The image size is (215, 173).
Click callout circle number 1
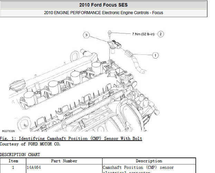point(155,55)
